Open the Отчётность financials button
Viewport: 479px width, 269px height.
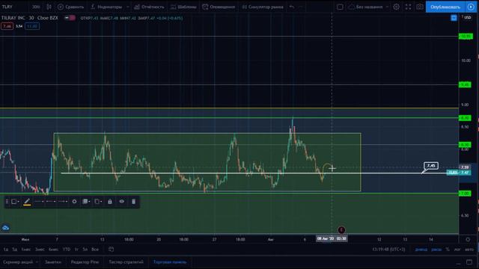point(150,7)
